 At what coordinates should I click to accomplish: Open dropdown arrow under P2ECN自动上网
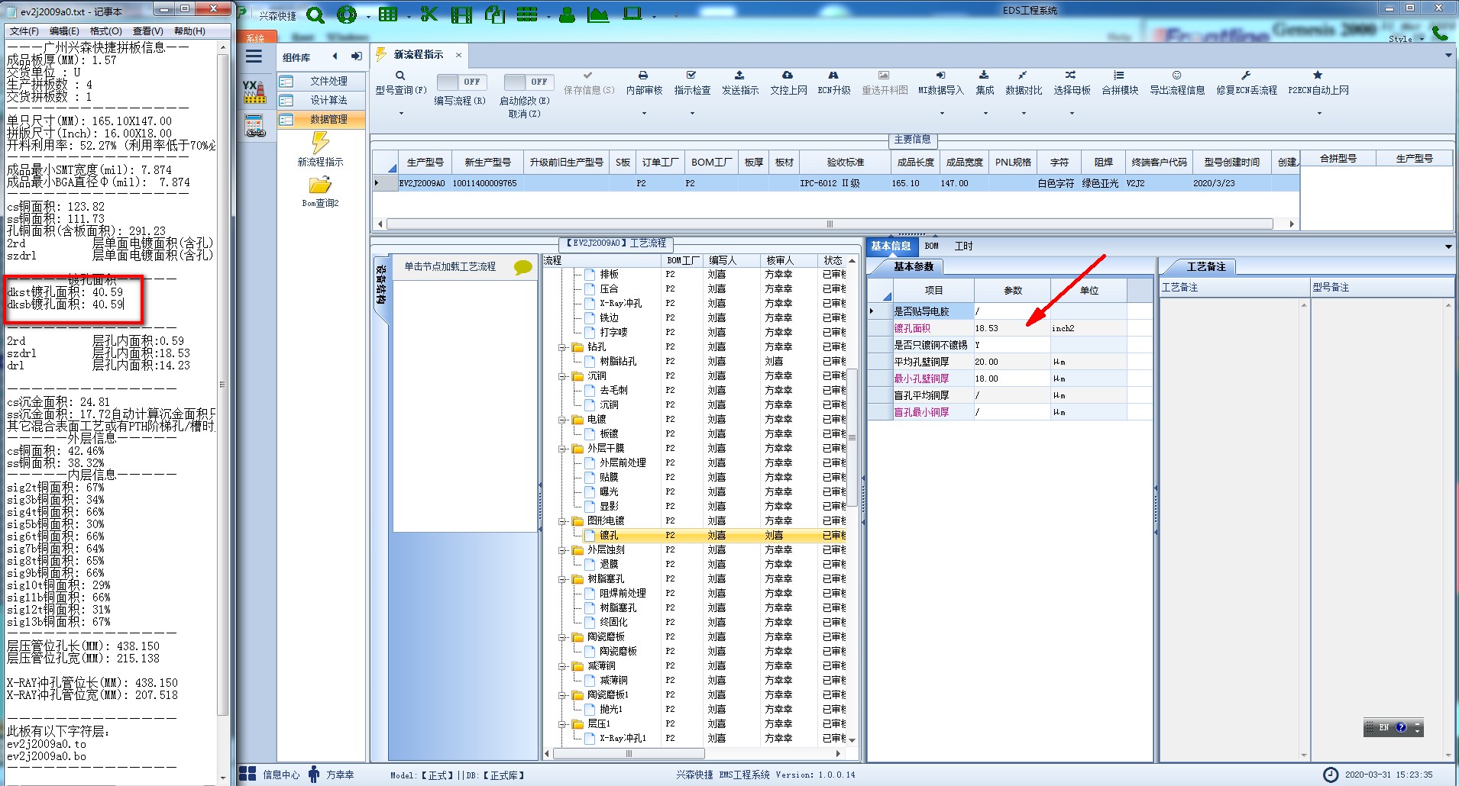1319,114
